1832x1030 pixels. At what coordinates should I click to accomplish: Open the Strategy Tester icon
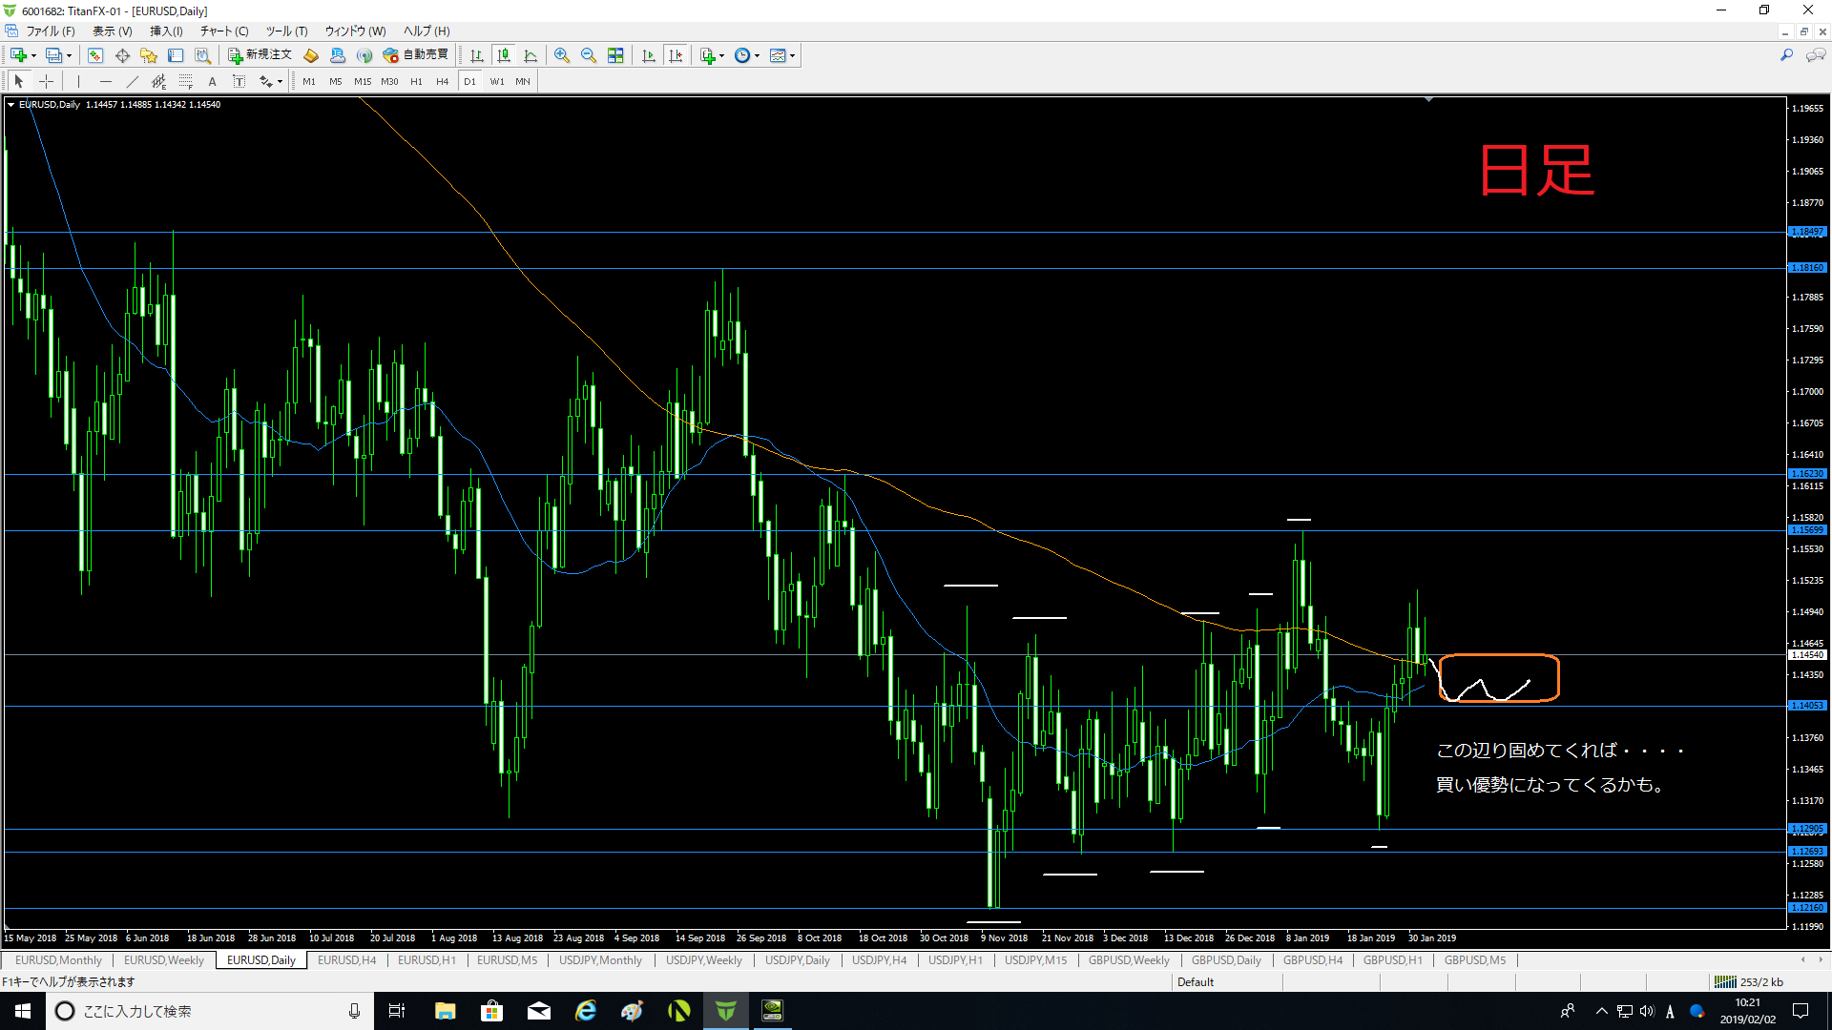202,55
